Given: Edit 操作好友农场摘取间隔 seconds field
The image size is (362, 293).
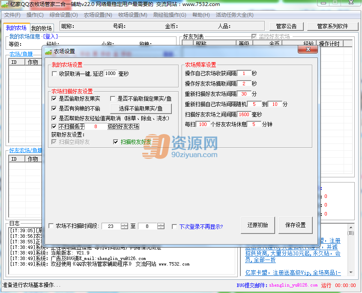Looking at the screenshot, I should point(244,84).
